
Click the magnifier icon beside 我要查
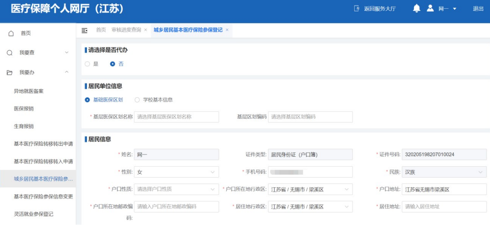(9, 53)
